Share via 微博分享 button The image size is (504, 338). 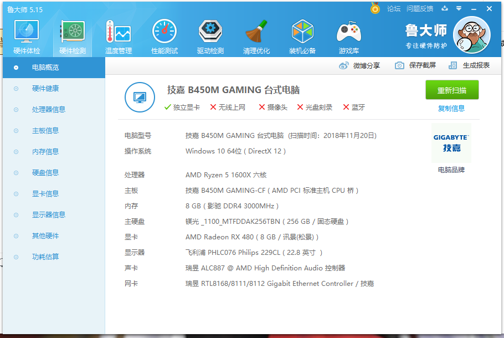click(359, 65)
